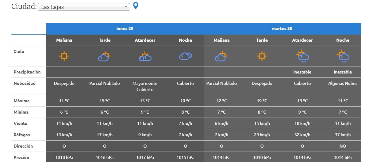Click the 1018 hPa pressure value
Screen dimensions: 377x162
(64, 157)
